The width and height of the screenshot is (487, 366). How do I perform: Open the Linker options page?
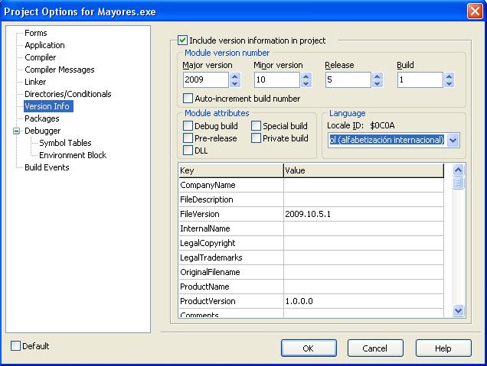[35, 82]
